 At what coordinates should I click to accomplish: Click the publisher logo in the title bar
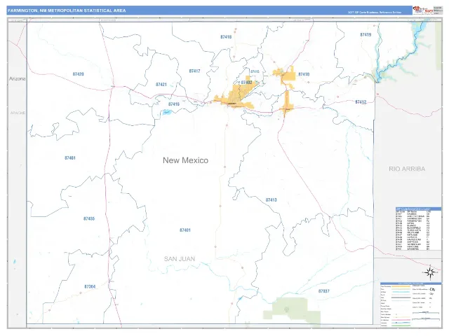pos(423,10)
